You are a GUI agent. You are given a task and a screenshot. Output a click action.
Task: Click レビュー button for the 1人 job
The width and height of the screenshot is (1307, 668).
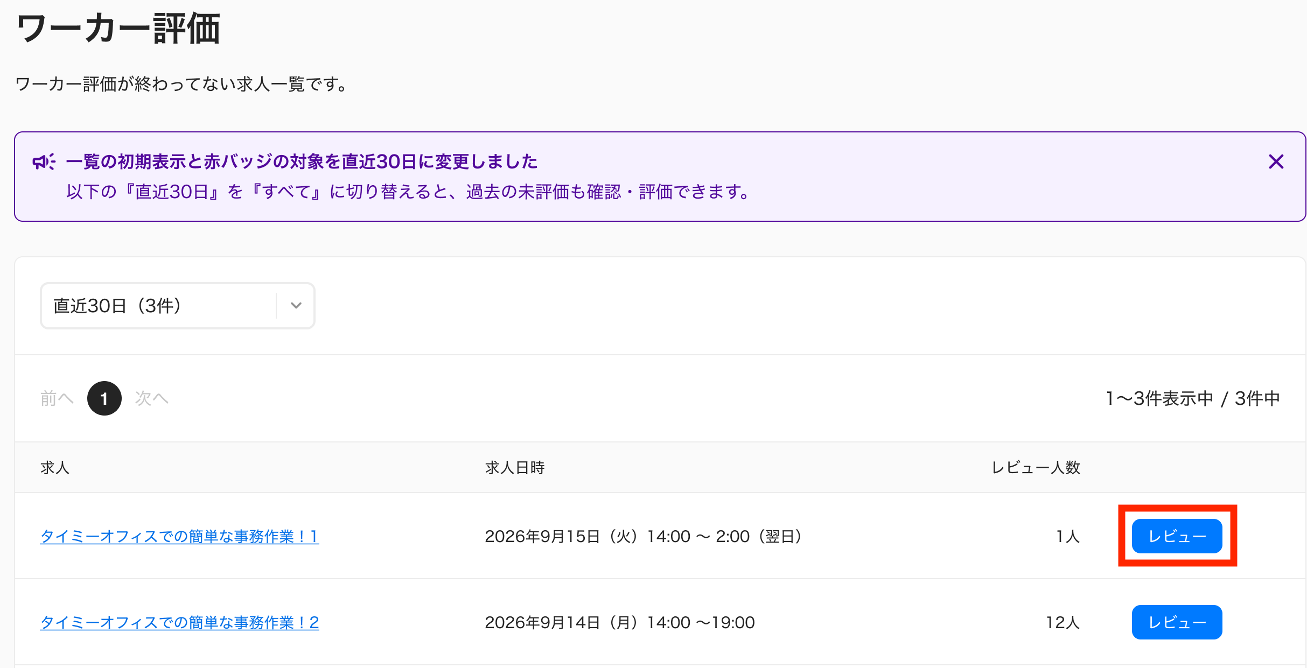(1177, 536)
